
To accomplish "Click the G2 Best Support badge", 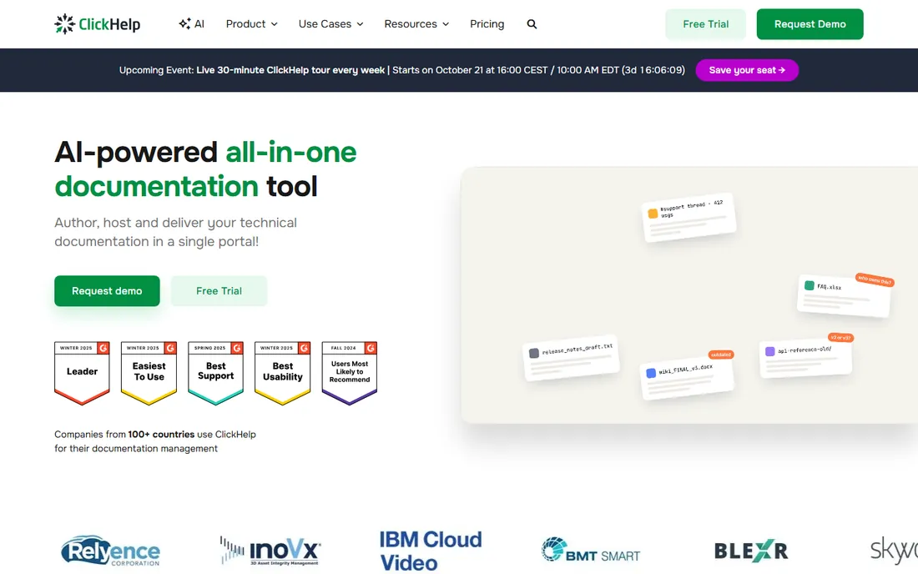I will pyautogui.click(x=215, y=373).
